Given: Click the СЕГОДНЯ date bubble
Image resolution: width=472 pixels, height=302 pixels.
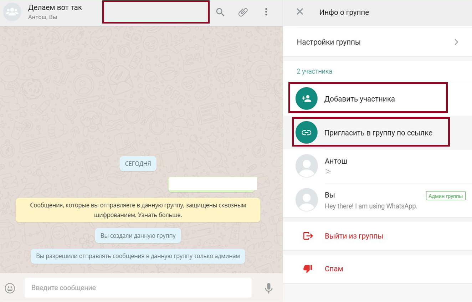Looking at the screenshot, I should coord(138,164).
